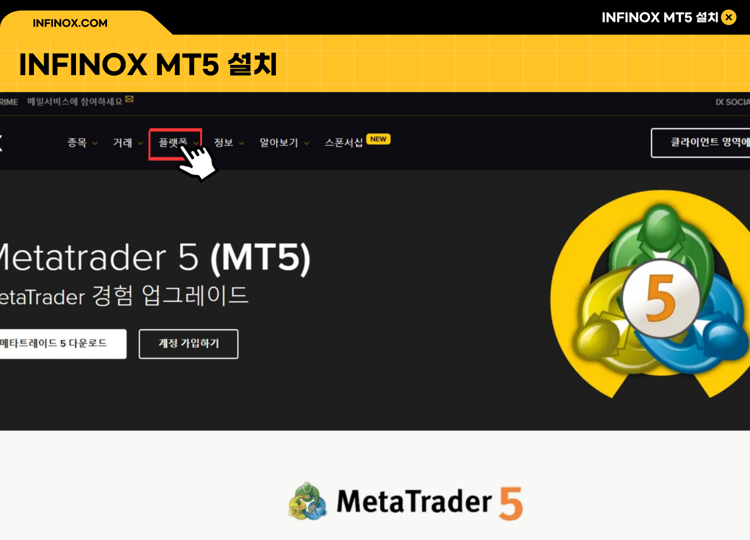Expand the 거래 dropdown chevron
Screen dimensions: 750x540
[140, 143]
